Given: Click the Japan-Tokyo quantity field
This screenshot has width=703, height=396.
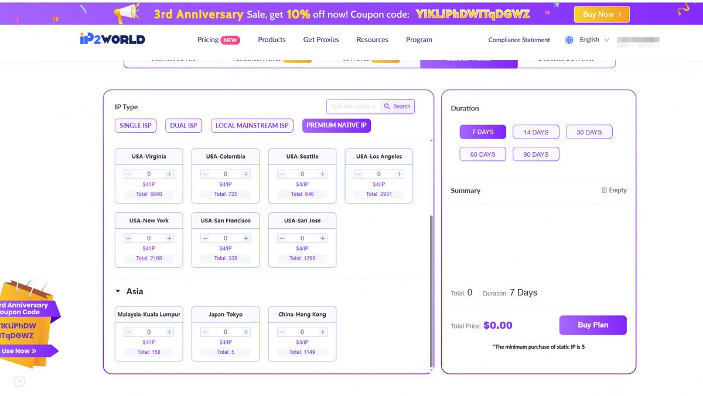Looking at the screenshot, I should [x=226, y=332].
